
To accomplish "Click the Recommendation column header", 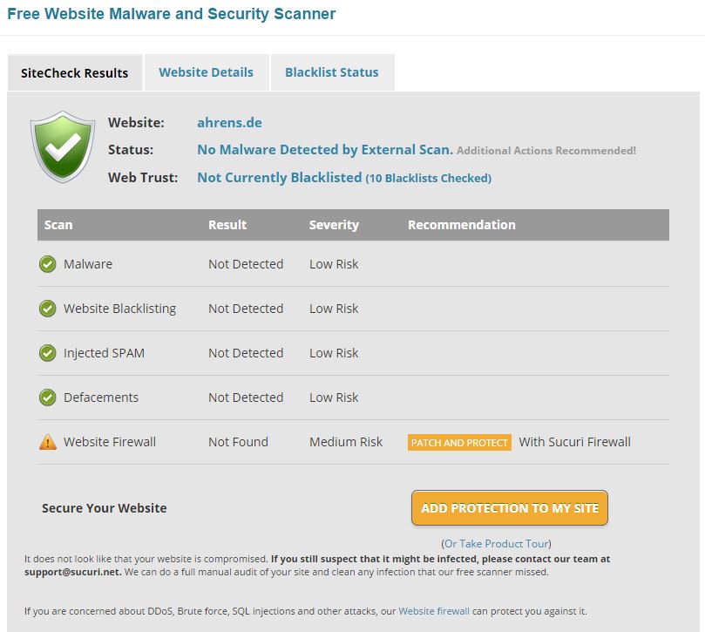I will click(x=462, y=224).
